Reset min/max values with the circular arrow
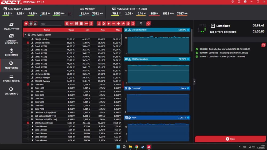Screen dimensions: 267x150 point(148,24)
